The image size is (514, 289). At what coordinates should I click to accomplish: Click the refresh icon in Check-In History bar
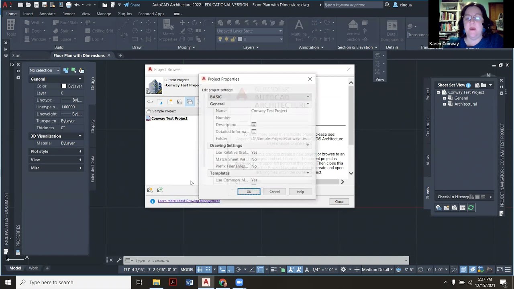[471, 208]
